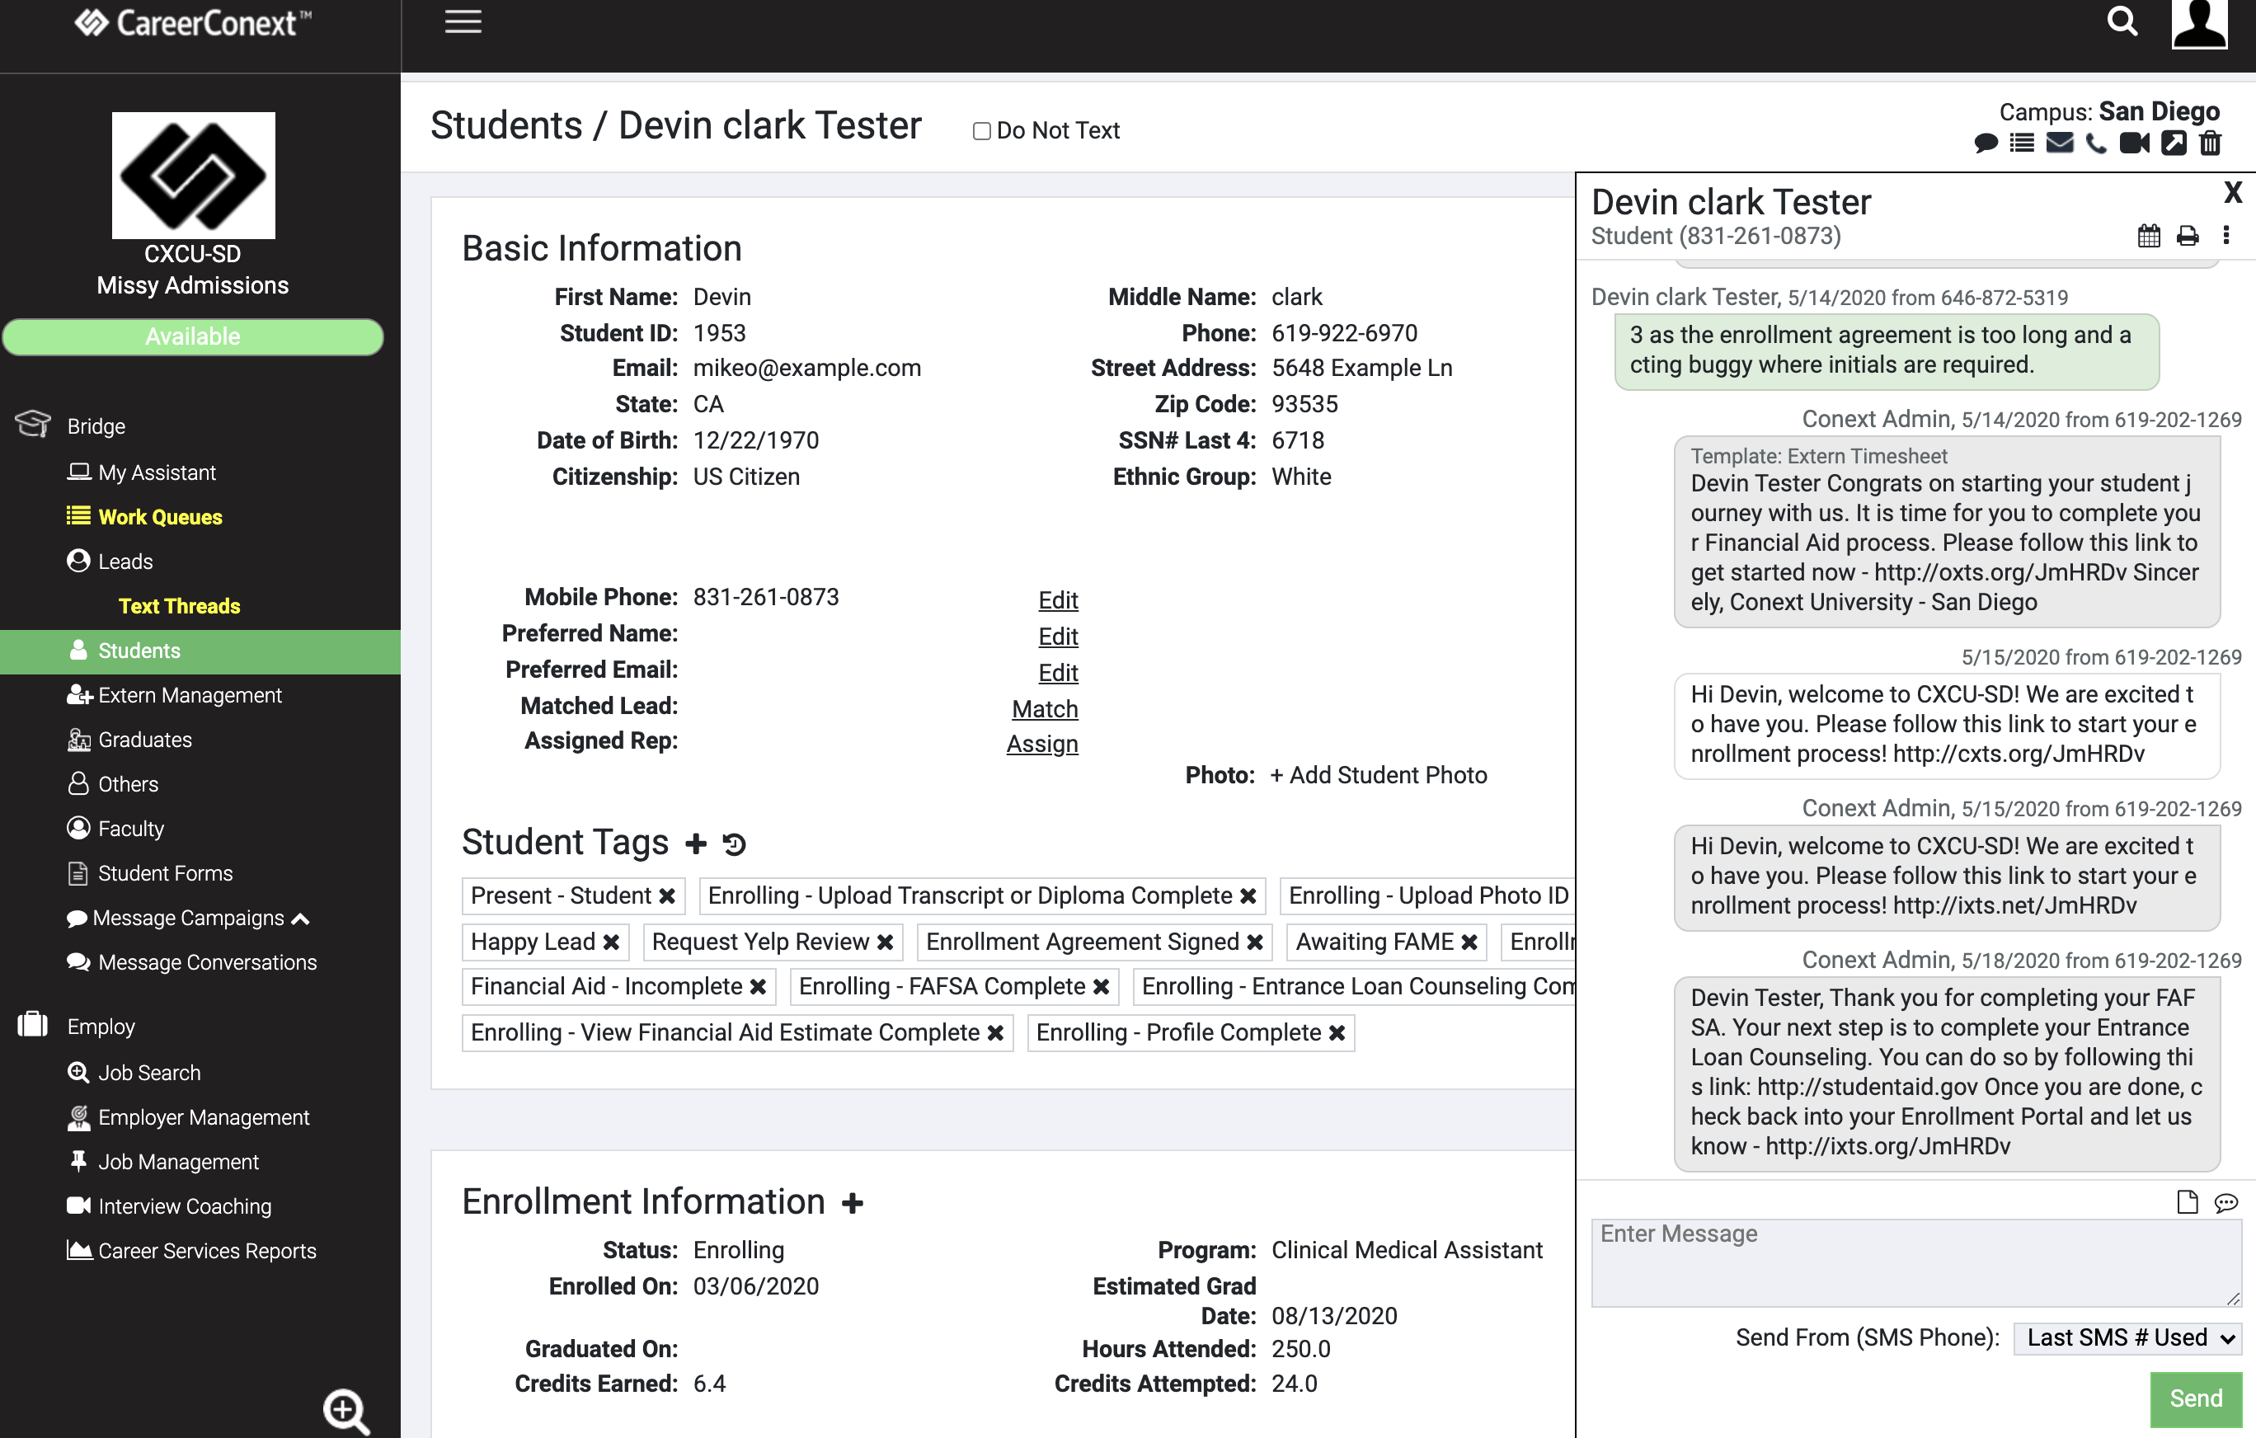Image resolution: width=2256 pixels, height=1438 pixels.
Task: Remove the Request Yelp Review tag
Action: (x=885, y=942)
